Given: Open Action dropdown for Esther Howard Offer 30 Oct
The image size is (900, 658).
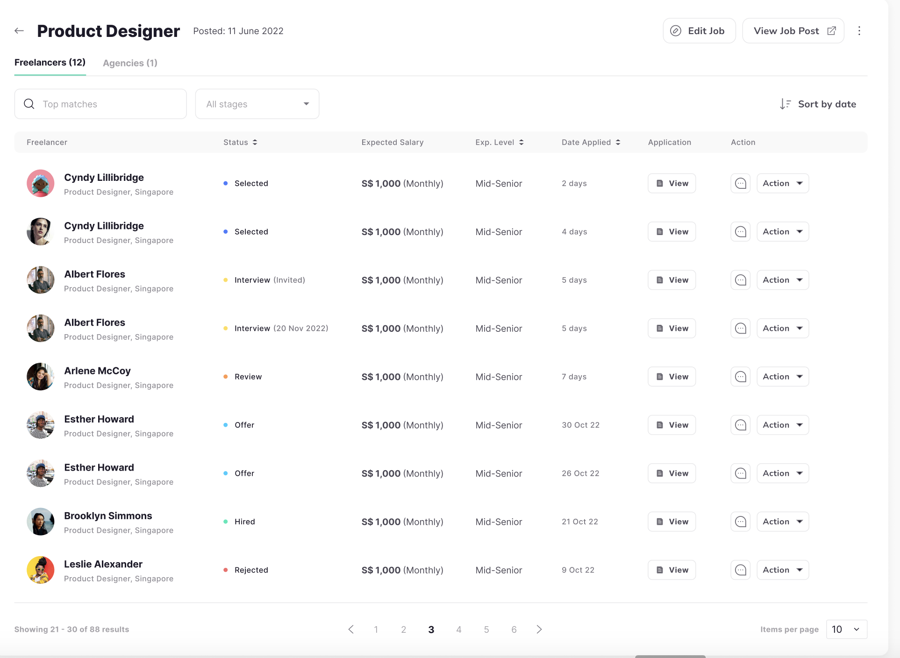Looking at the screenshot, I should tap(782, 425).
